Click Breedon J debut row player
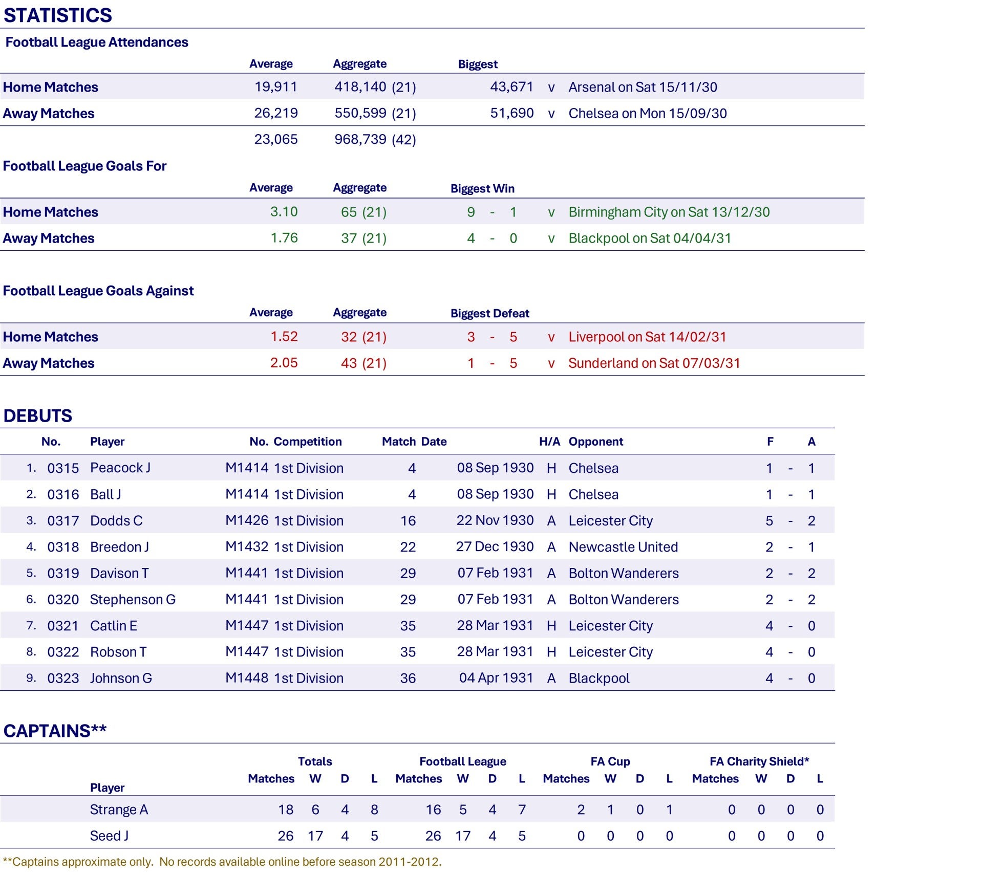Viewport: 983px width, 875px height. [x=119, y=546]
